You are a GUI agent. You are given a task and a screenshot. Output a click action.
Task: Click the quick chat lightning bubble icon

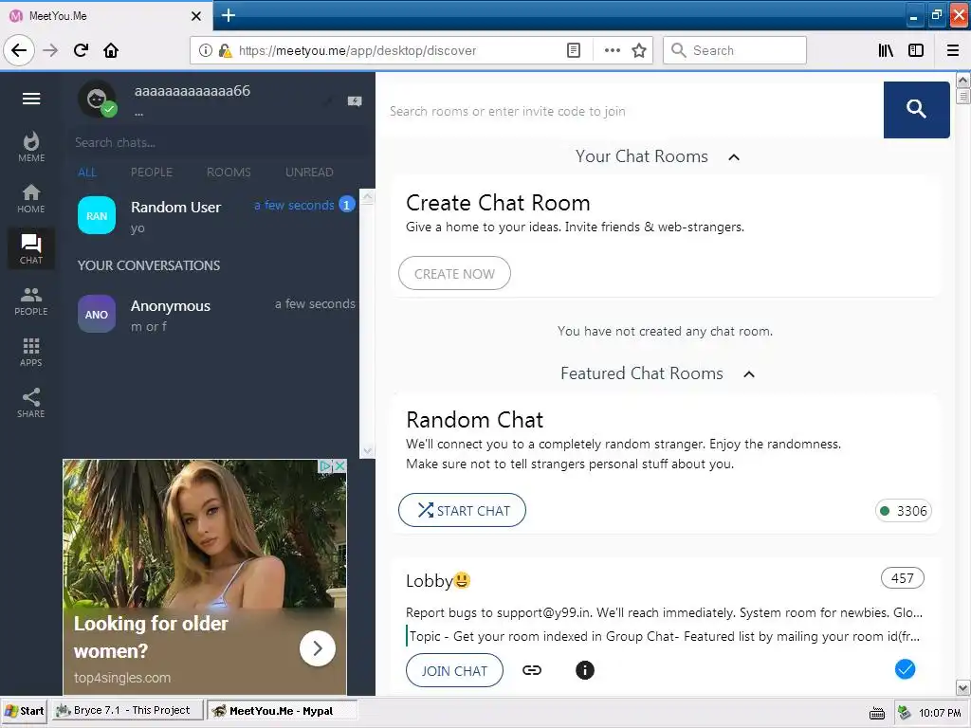[x=355, y=100]
